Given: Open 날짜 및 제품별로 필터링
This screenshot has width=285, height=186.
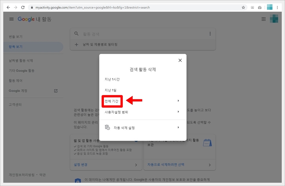Looking at the screenshot, I should coord(100,44).
